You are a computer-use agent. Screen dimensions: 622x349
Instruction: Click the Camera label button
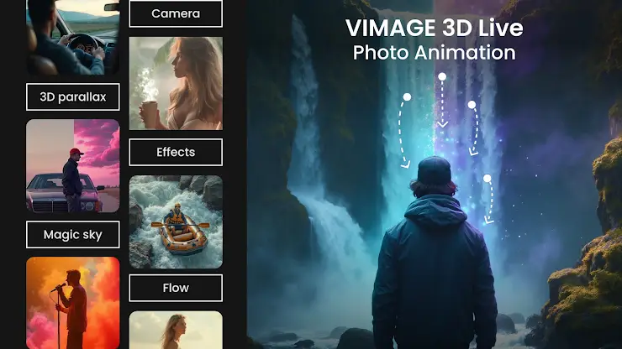coord(176,13)
